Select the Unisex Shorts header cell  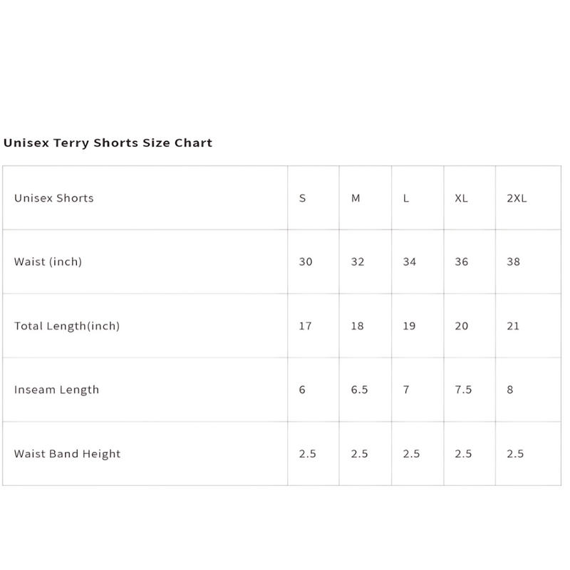coord(54,198)
